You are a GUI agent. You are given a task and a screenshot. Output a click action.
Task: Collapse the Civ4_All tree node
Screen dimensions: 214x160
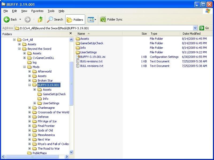tap(14, 39)
